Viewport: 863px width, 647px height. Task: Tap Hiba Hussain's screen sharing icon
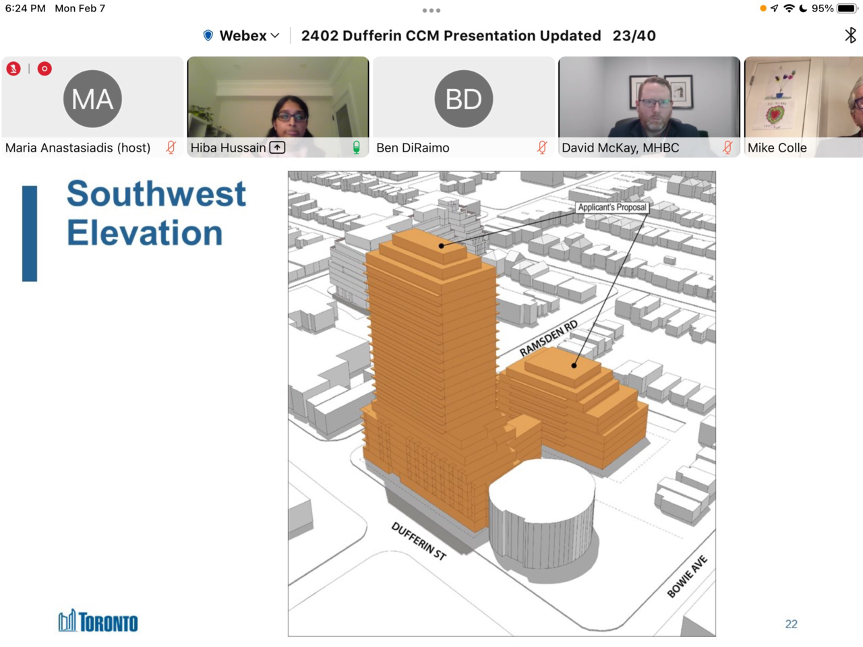277,148
